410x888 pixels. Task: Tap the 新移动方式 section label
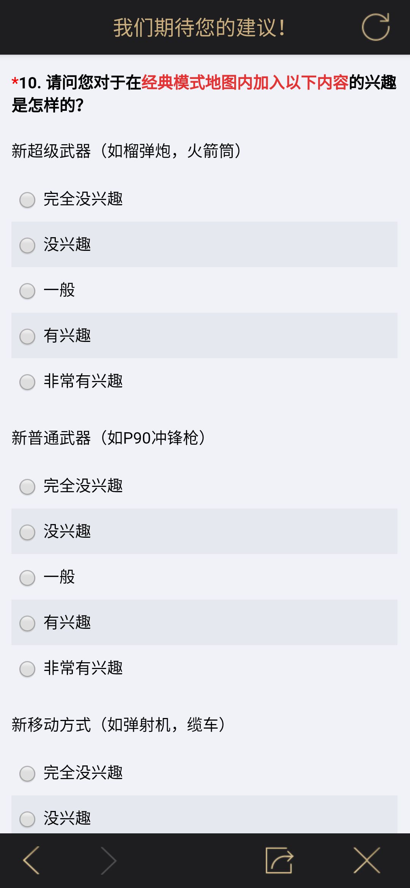point(119,724)
